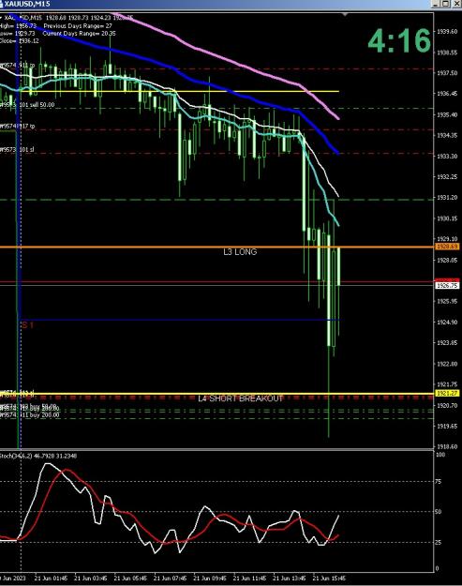The width and height of the screenshot is (462, 586).
Task: Click the 1924.90 price scale label
Action: tap(447, 323)
